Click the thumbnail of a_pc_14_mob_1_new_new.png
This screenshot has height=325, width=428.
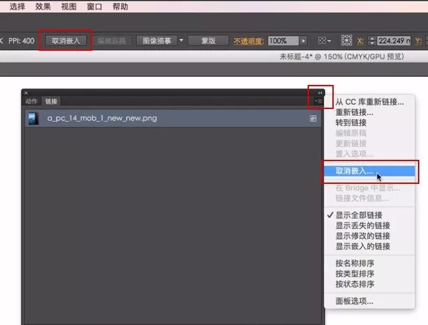[x=33, y=119]
